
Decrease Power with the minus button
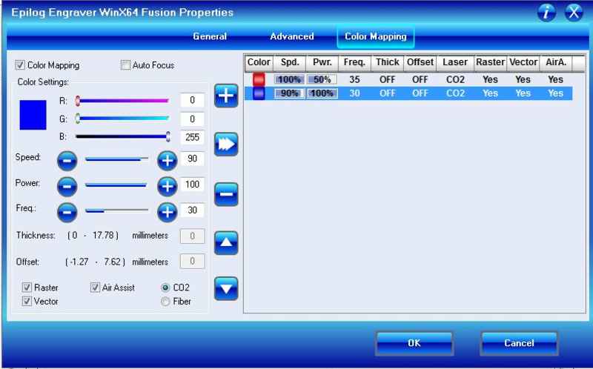click(x=67, y=187)
